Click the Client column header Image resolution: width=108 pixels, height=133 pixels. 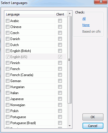60,14
